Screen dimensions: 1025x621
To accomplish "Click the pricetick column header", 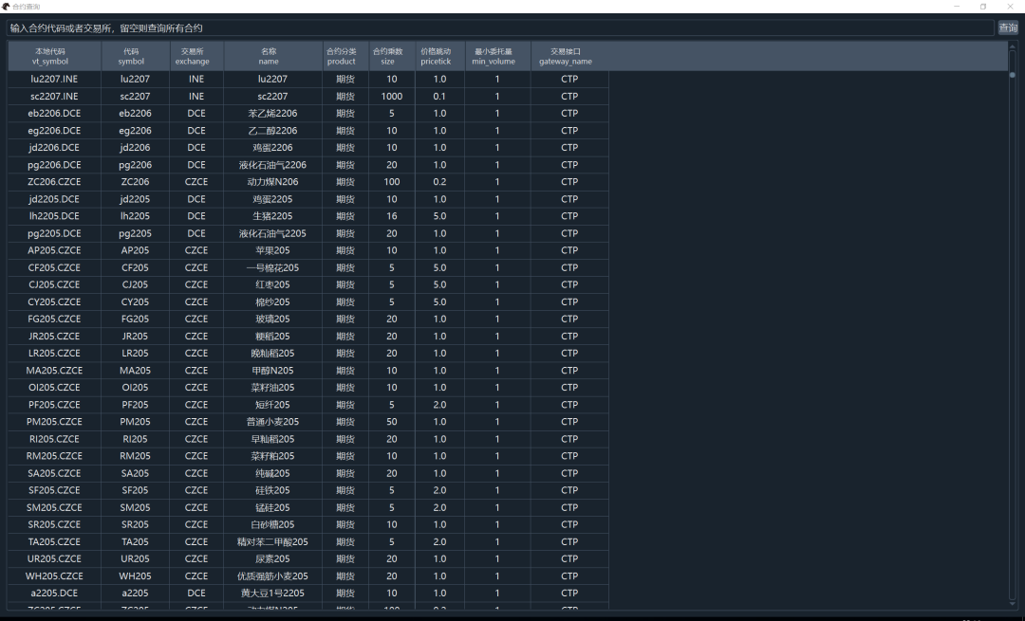I will point(440,56).
